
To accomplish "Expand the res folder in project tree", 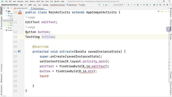I will (x=6, y=28).
